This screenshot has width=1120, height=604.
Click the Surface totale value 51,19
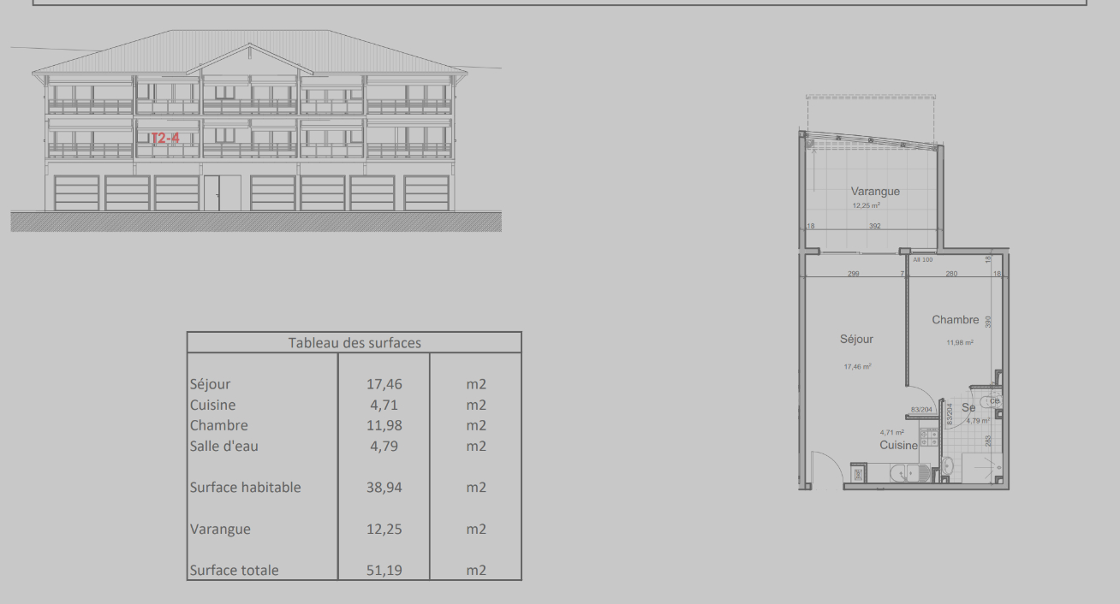click(384, 571)
